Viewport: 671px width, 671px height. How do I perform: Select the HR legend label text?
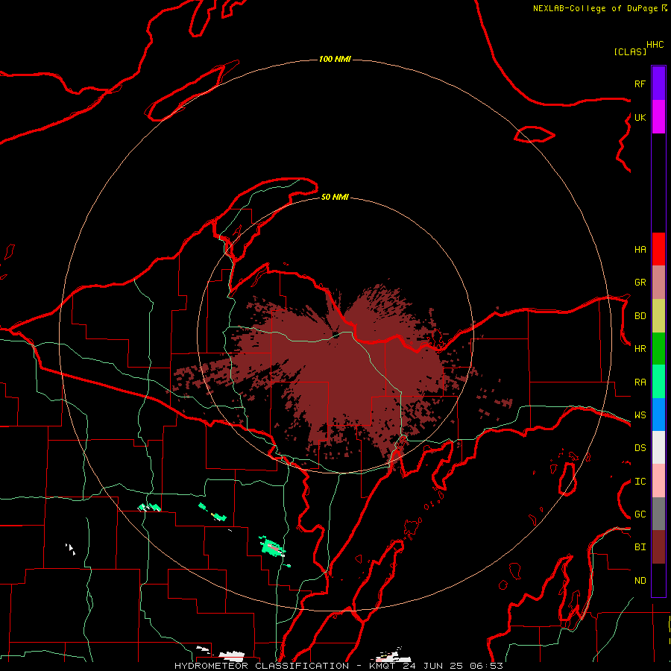tap(640, 349)
